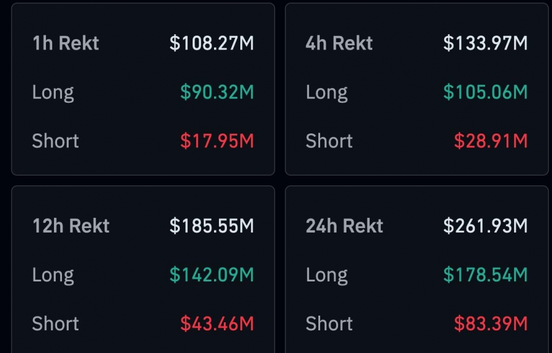Select the $185.55M 12h total value
This screenshot has width=552, height=353.
(x=212, y=226)
